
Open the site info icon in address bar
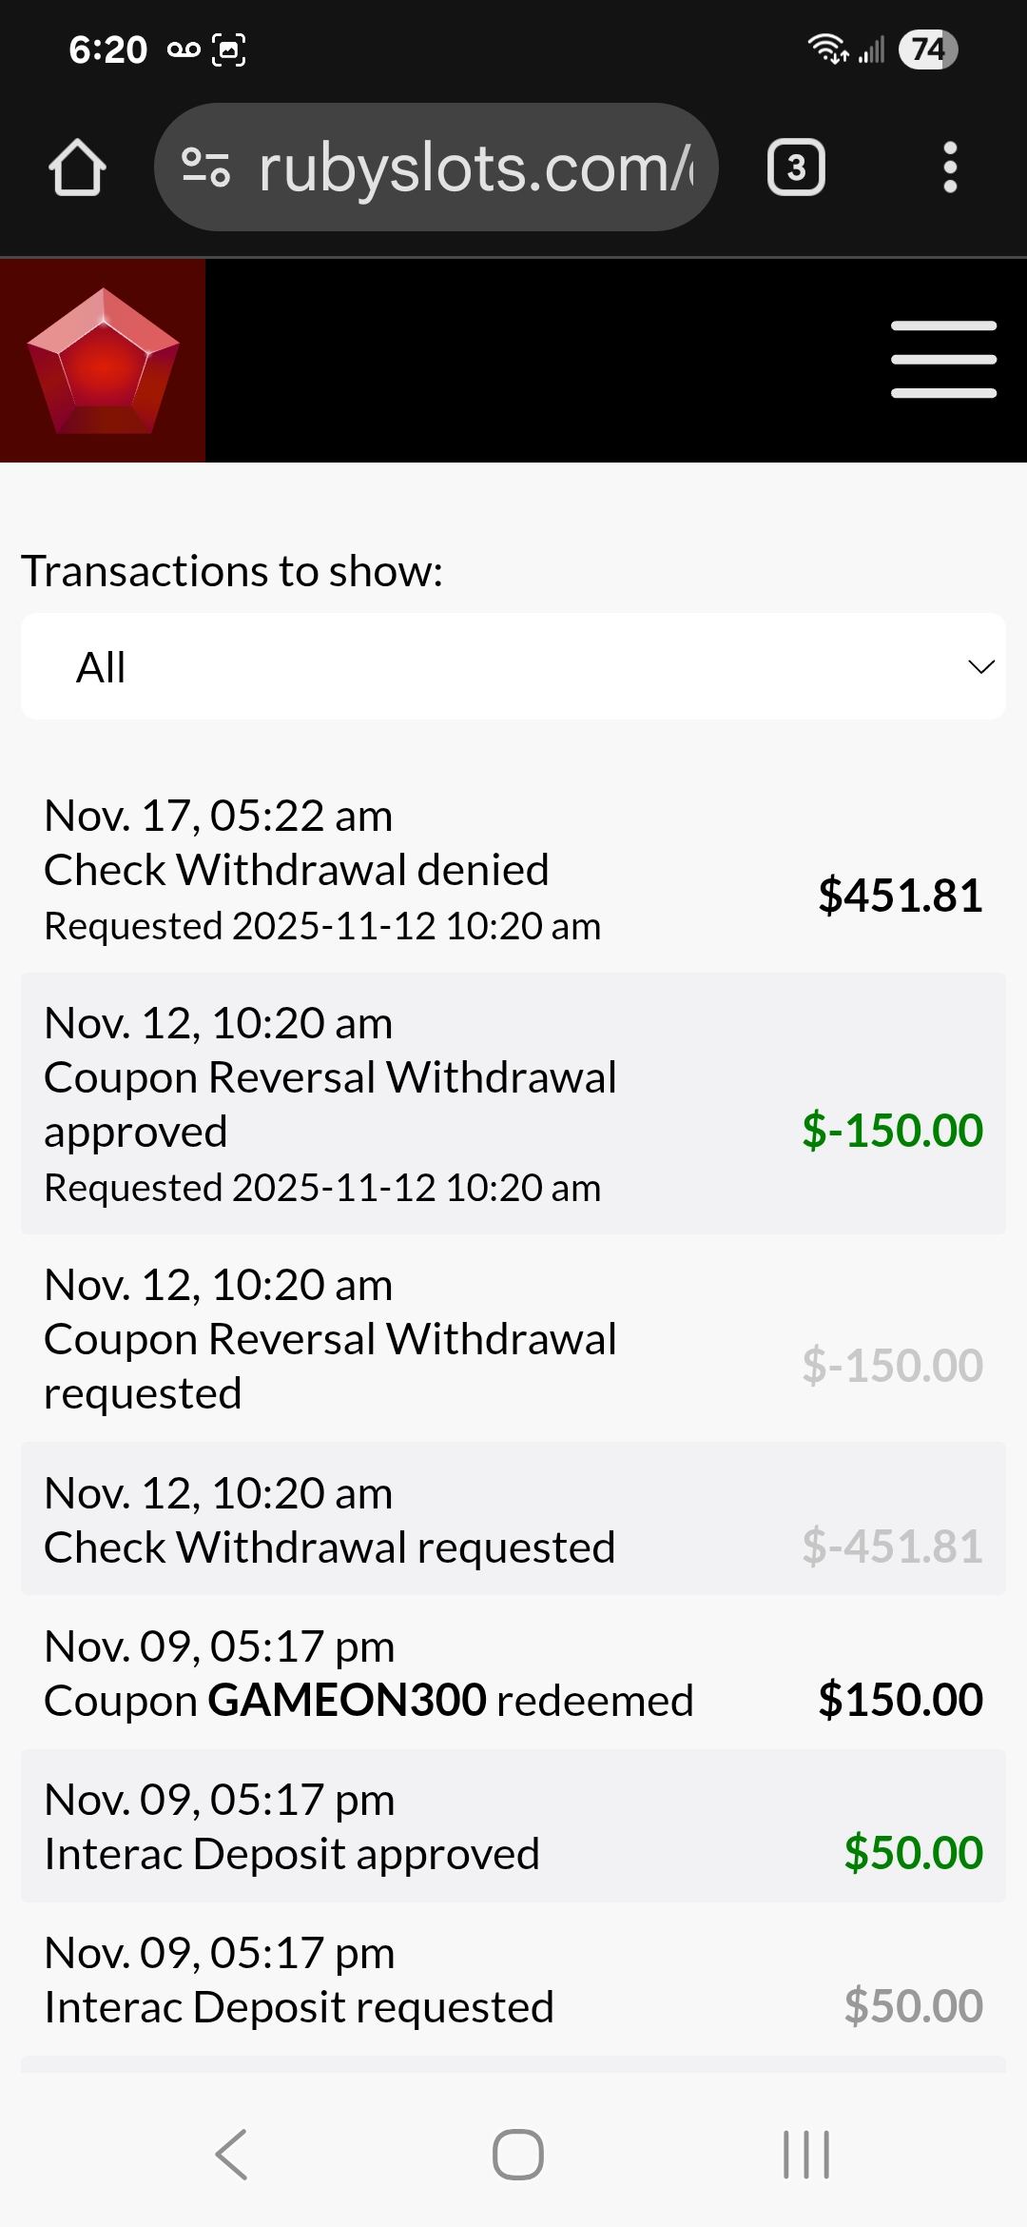tap(205, 168)
